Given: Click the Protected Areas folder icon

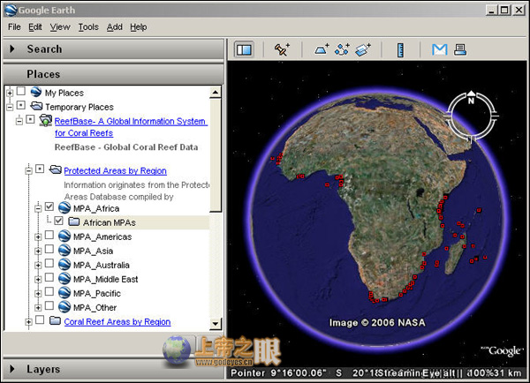Looking at the screenshot, I should pyautogui.click(x=55, y=169).
